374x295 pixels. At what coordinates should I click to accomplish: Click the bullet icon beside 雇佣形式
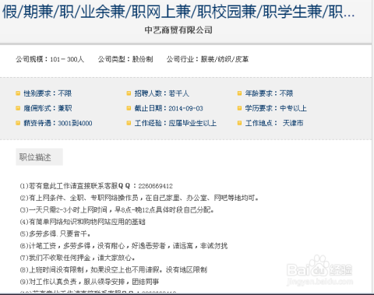tap(18, 108)
